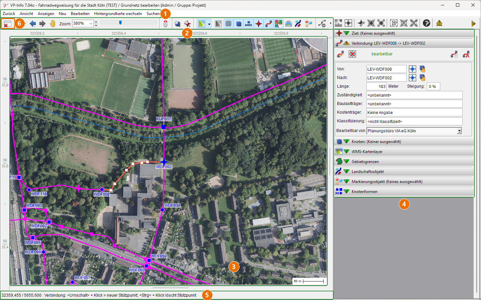Toggle node labels with the A002 button

[x=249, y=24]
